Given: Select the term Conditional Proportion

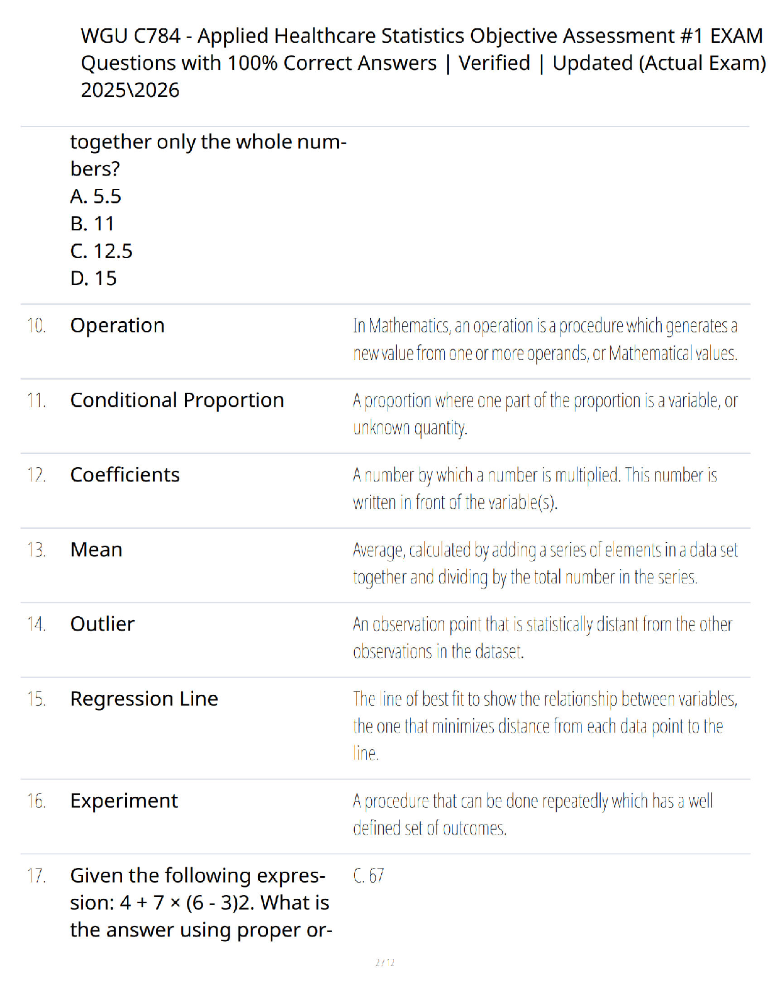Looking at the screenshot, I should pos(177,400).
